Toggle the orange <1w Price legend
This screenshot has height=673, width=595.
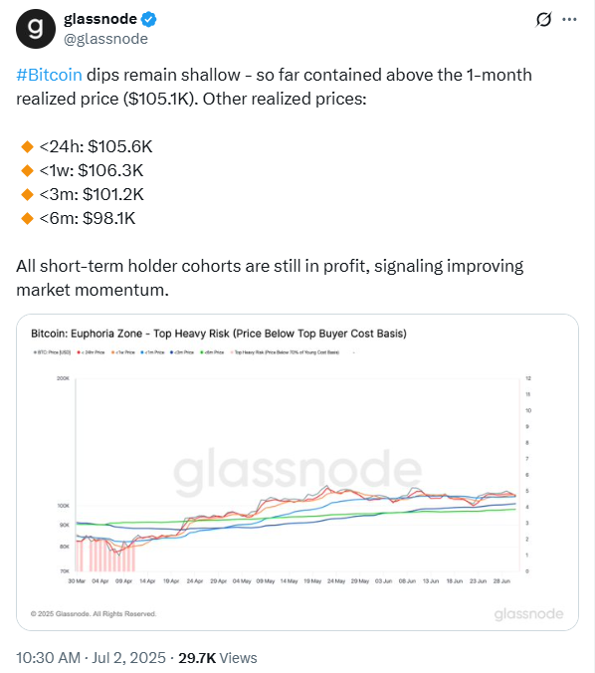(123, 352)
